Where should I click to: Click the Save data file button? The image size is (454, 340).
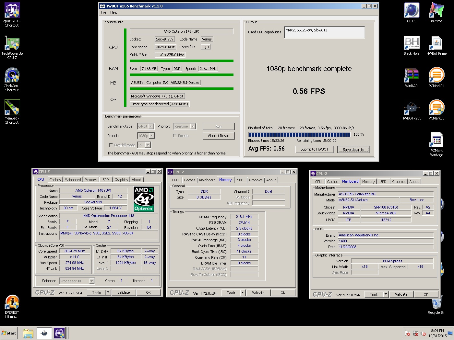tap(353, 149)
